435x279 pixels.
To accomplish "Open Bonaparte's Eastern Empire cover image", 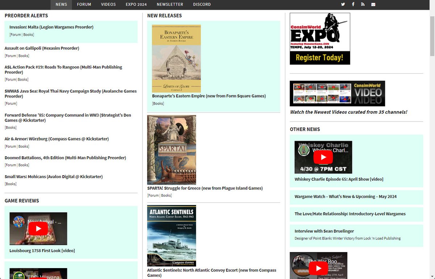I will (176, 58).
